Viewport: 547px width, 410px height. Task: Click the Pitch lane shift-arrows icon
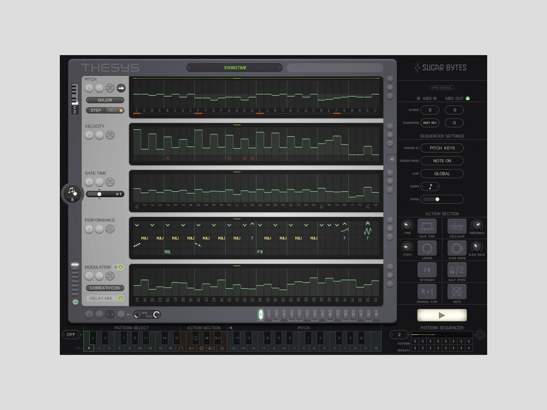pyautogui.click(x=110, y=88)
